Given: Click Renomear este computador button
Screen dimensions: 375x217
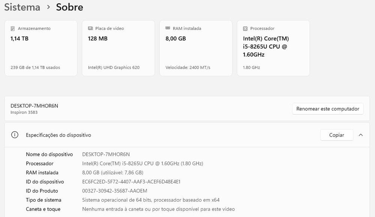Looking at the screenshot, I should point(328,109).
